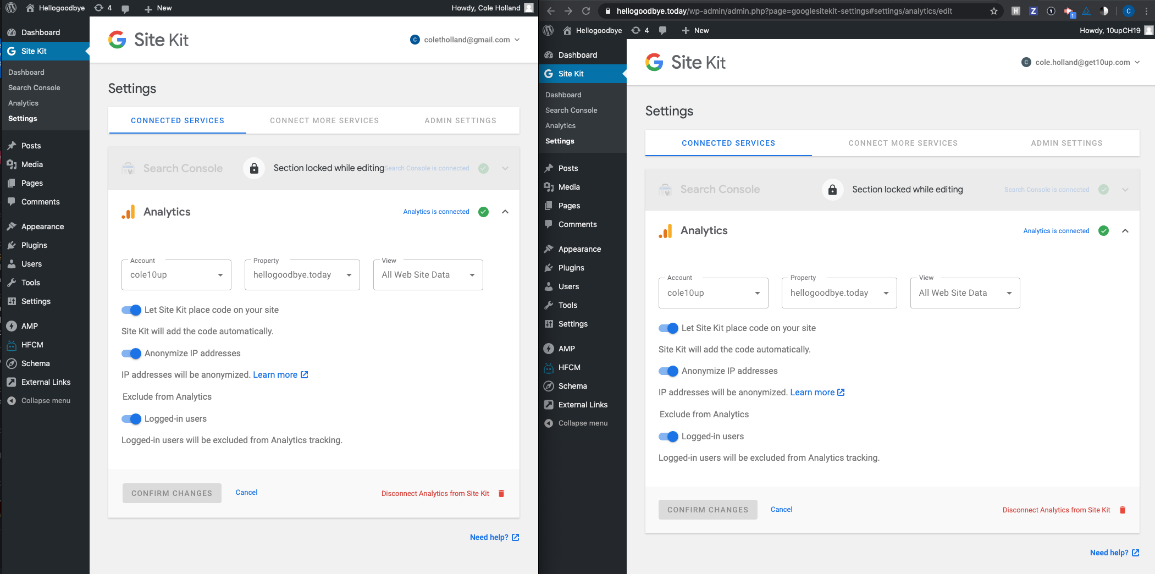The width and height of the screenshot is (1155, 574).
Task: Click Howdy, Cole Holland profile in left window
Action: click(x=493, y=8)
